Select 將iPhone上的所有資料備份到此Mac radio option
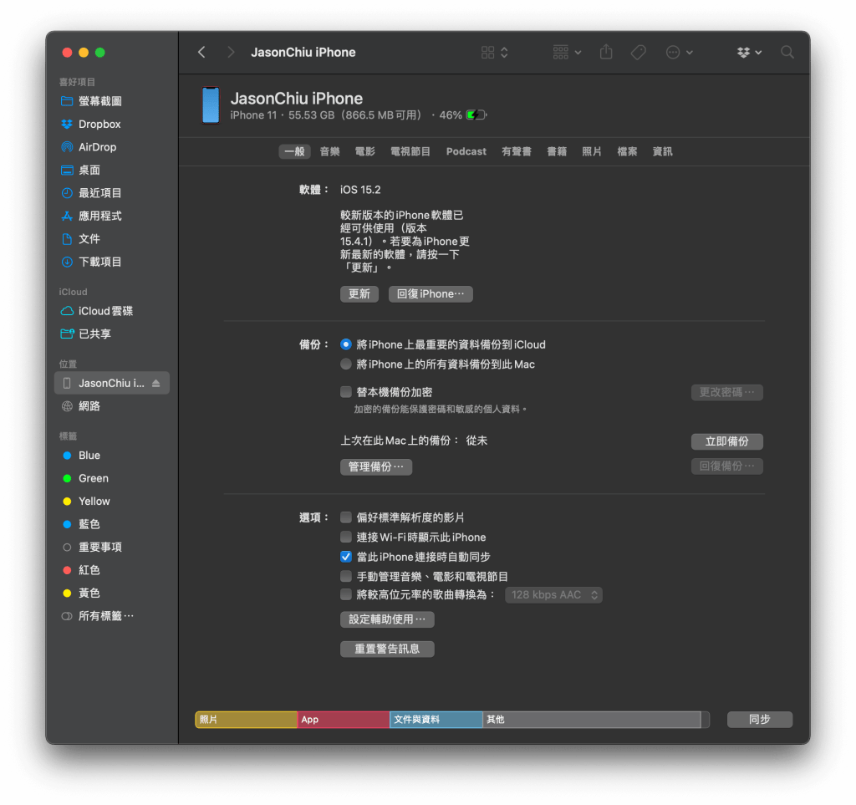 point(346,364)
